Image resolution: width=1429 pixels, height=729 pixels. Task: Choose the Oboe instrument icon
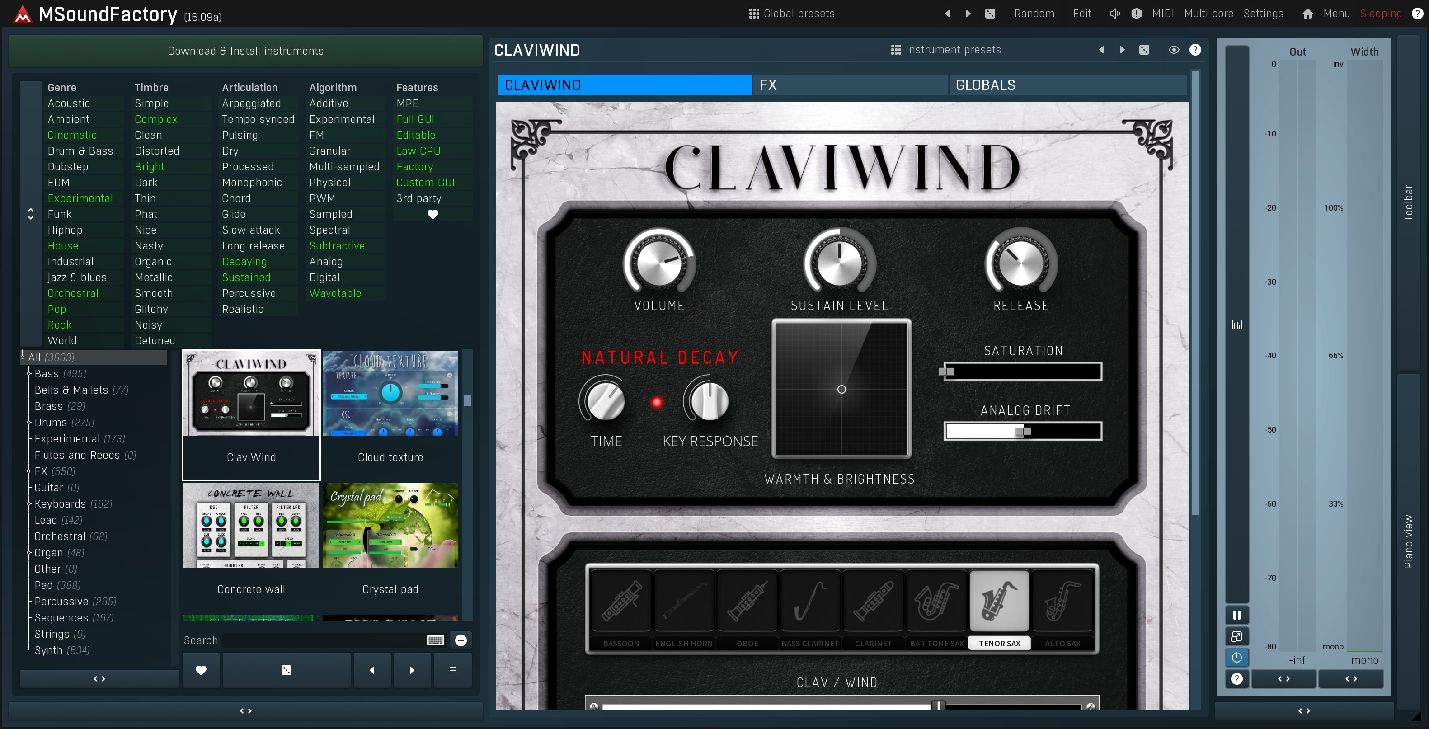[747, 602]
